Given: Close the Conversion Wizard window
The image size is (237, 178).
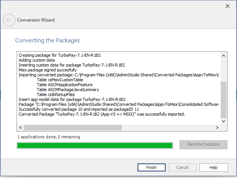Looking at the screenshot, I should click(x=228, y=6).
